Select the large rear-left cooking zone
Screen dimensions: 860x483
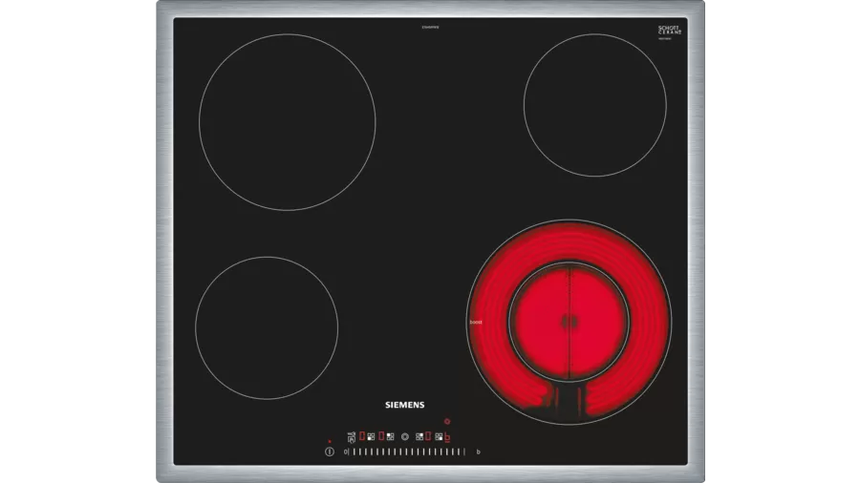[x=287, y=122]
